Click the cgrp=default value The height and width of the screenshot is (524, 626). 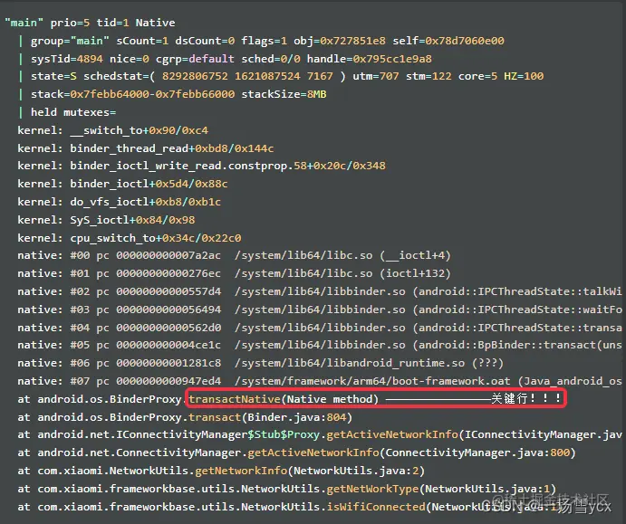point(195,59)
